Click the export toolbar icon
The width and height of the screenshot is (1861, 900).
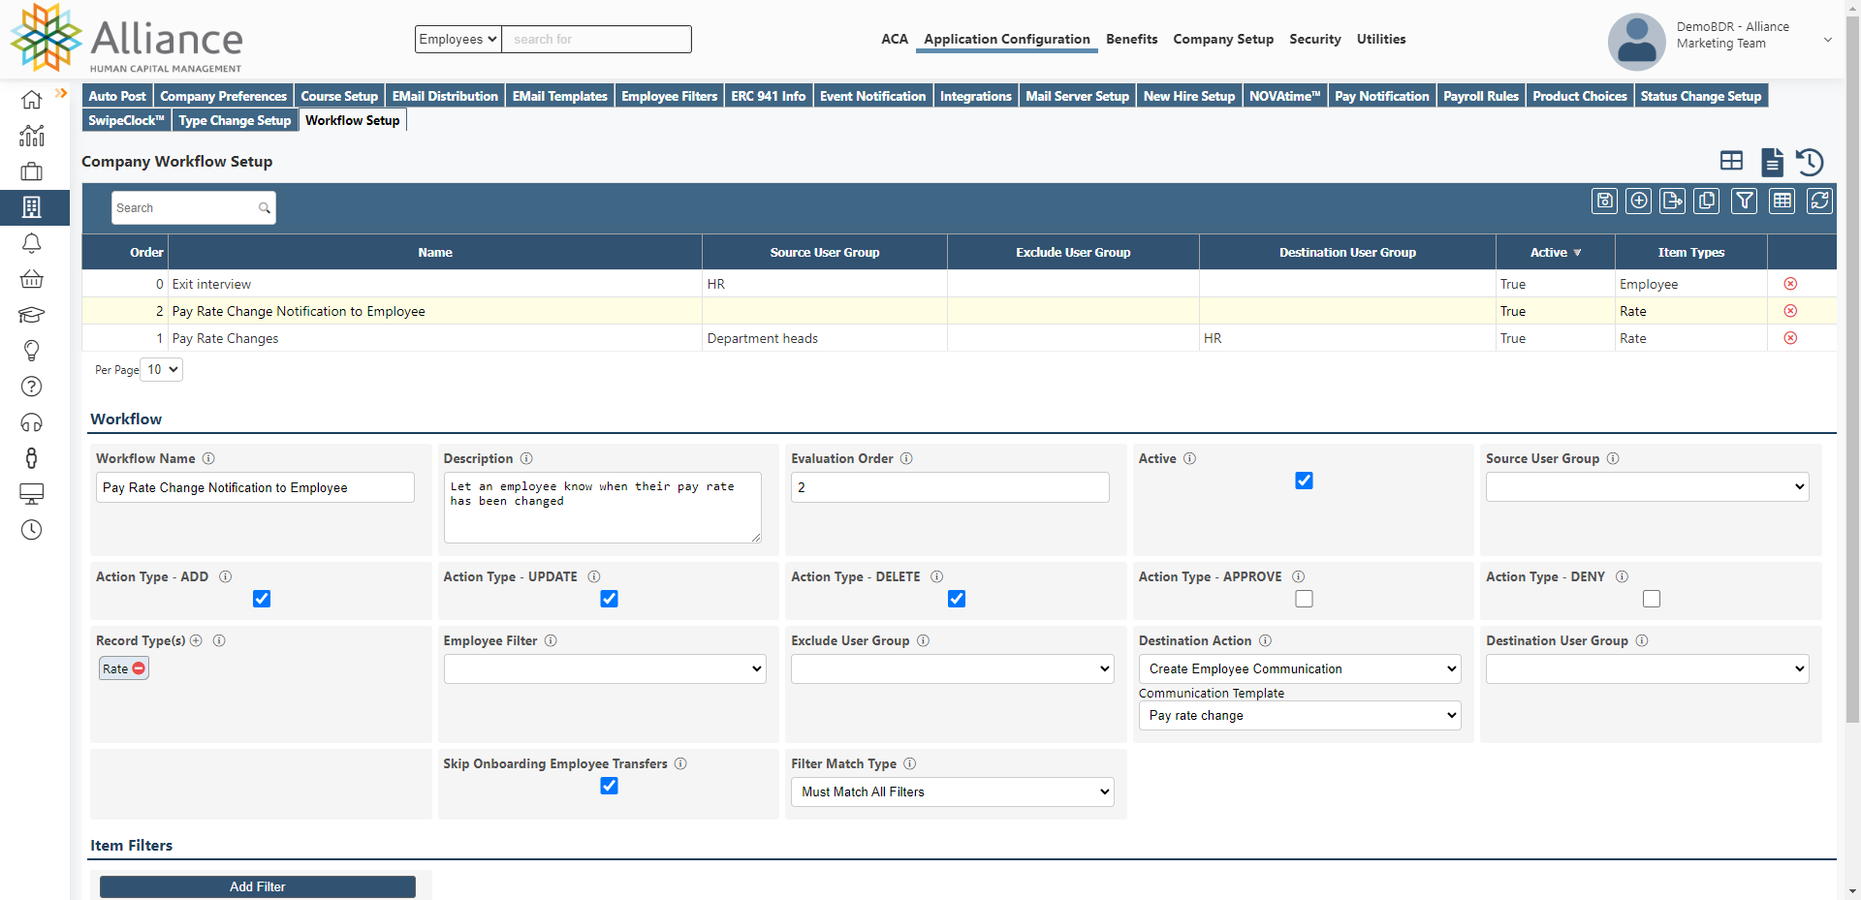[x=1673, y=201]
